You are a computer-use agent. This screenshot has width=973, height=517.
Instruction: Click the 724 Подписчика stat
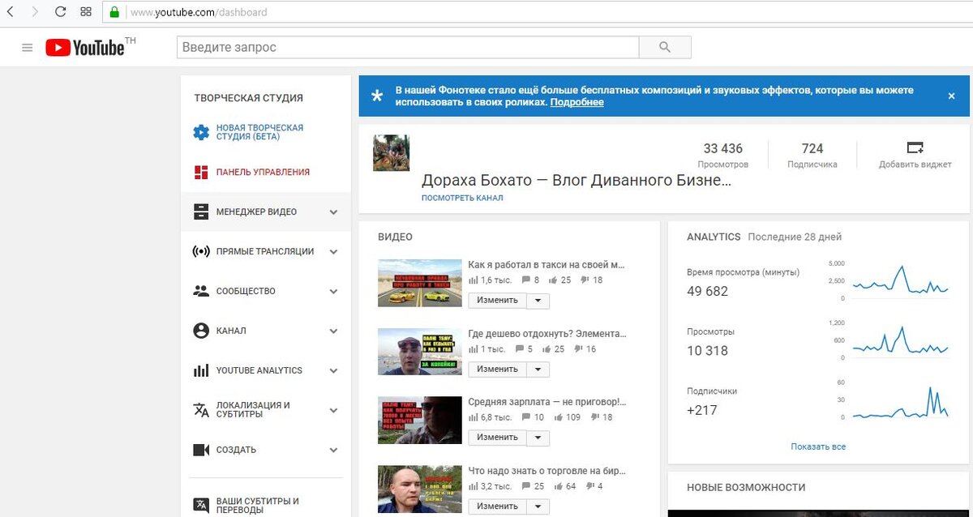(812, 155)
